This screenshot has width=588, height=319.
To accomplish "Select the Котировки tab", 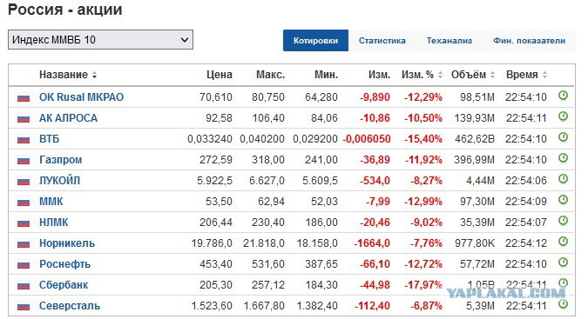I will point(315,40).
